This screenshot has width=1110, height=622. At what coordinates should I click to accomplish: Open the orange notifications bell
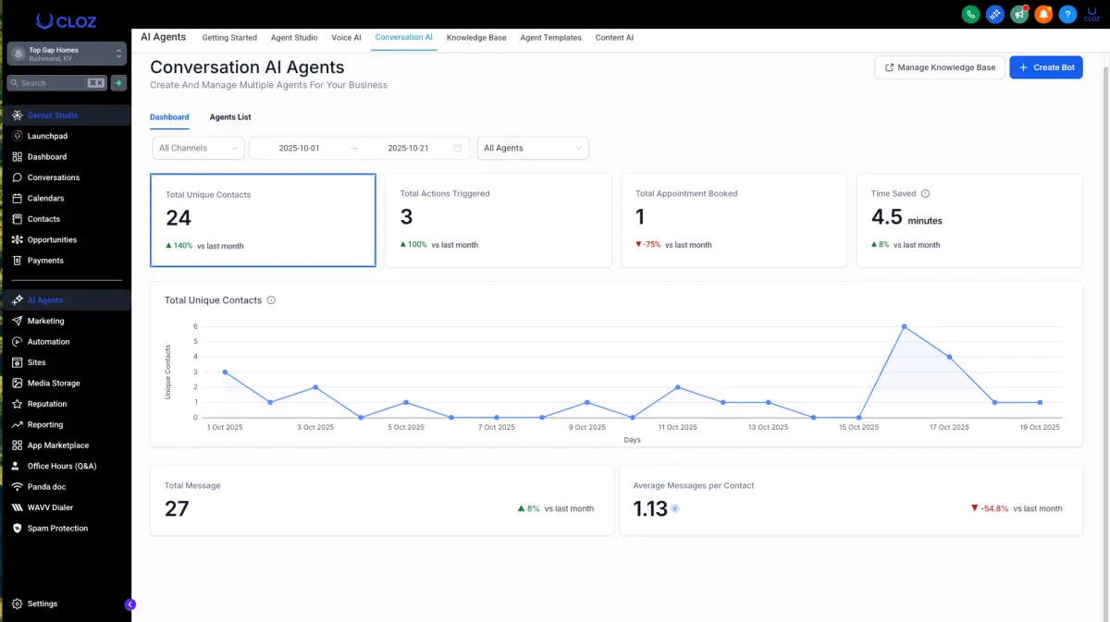(x=1043, y=14)
